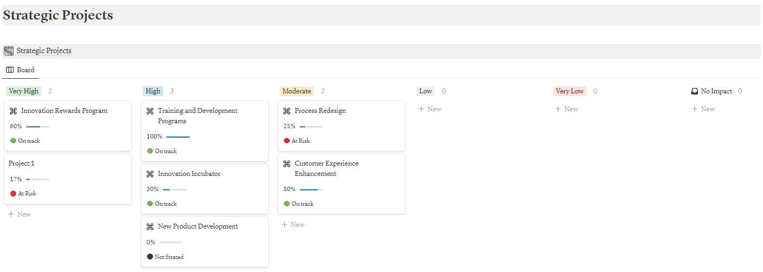Click the New Product Development card icon
763x272 pixels.
150,227
